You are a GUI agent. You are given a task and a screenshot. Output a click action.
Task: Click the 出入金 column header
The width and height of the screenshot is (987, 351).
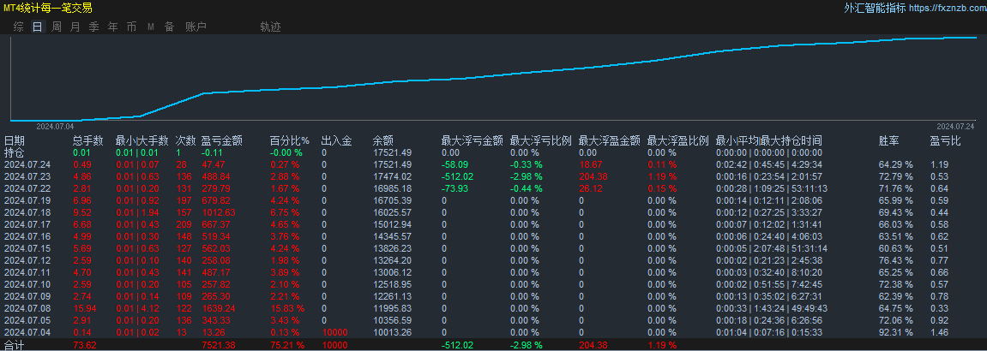336,140
